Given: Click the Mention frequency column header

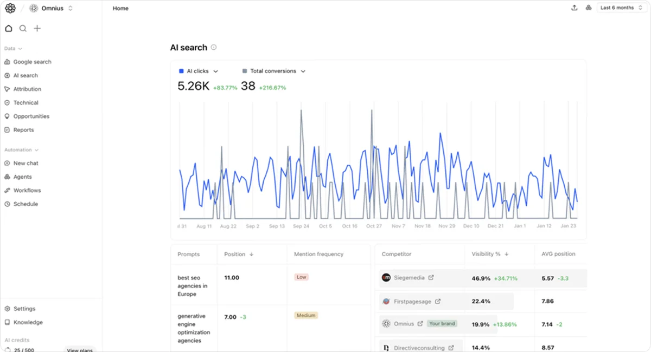Looking at the screenshot, I should pos(318,254).
